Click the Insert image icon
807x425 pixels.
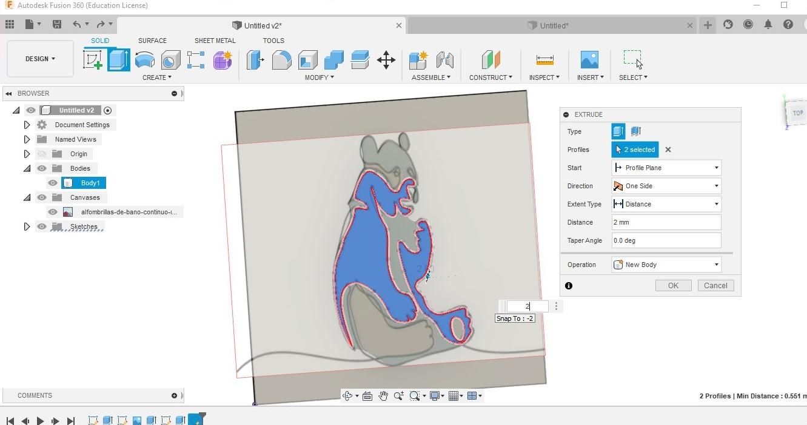[589, 60]
